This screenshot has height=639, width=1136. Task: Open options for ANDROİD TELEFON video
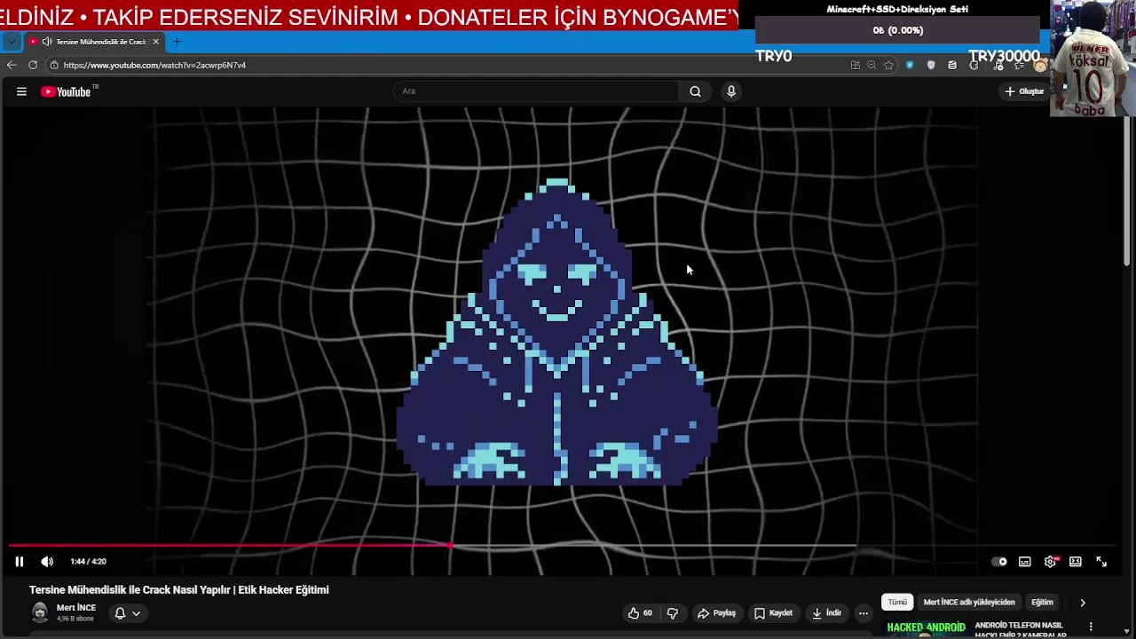click(x=1091, y=627)
